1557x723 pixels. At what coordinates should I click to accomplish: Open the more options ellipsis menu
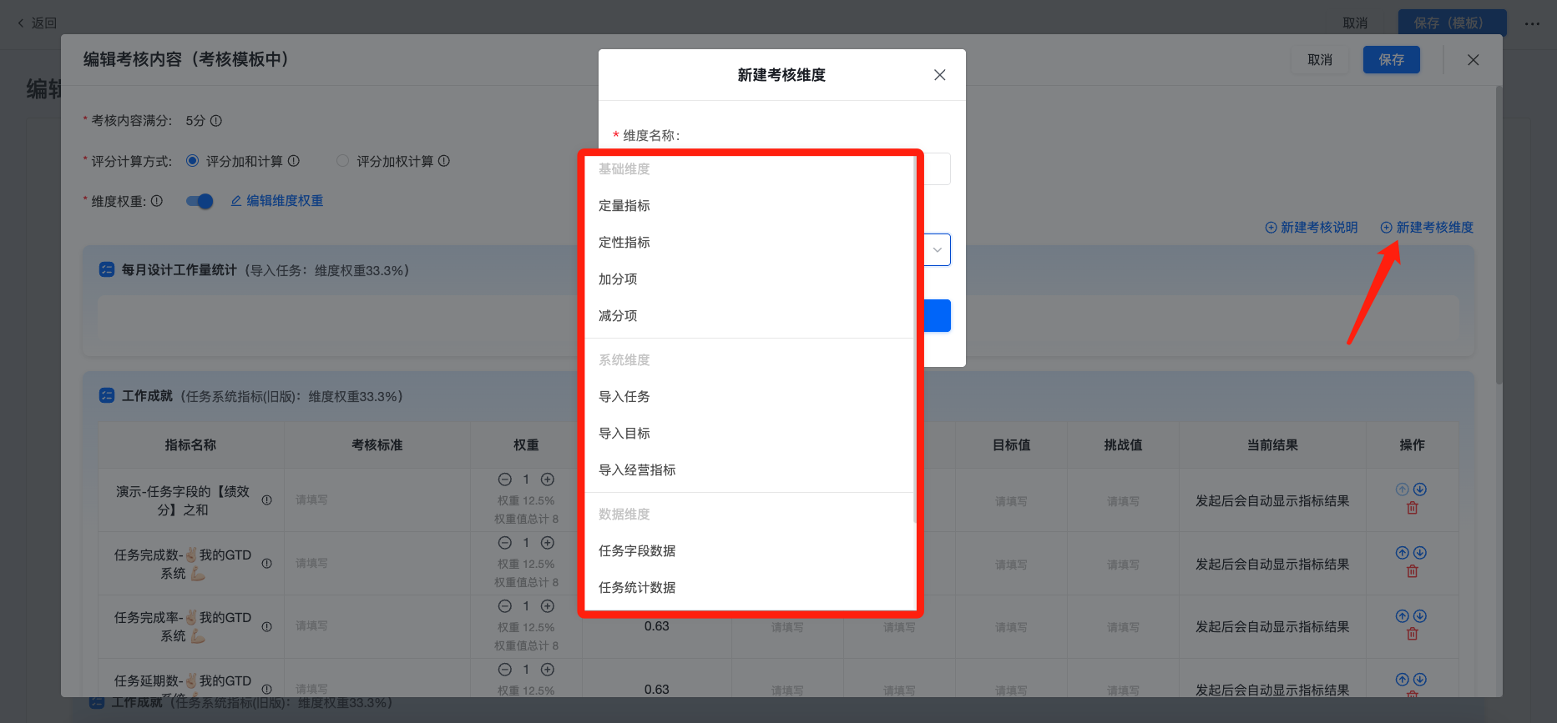pyautogui.click(x=1532, y=23)
